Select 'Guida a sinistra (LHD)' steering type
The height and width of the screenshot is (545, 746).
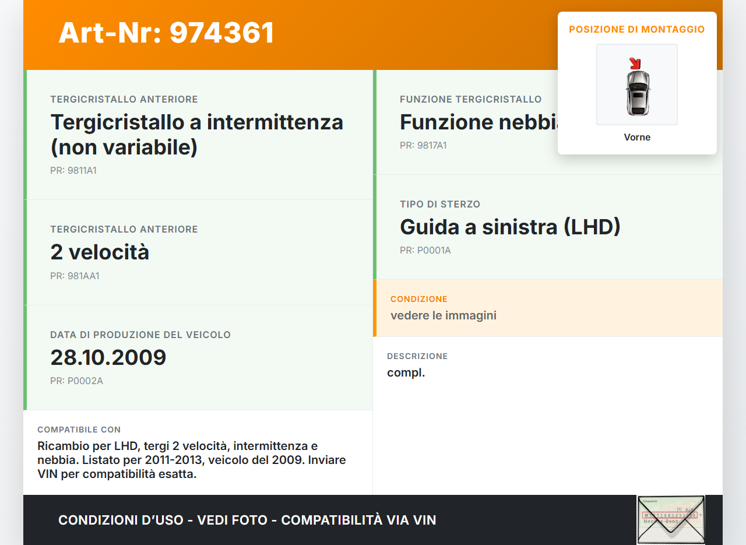[510, 227]
